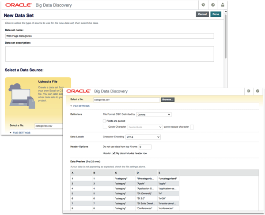
Task: Click Oracle logo in New Data Set window
Action: click(19, 5)
